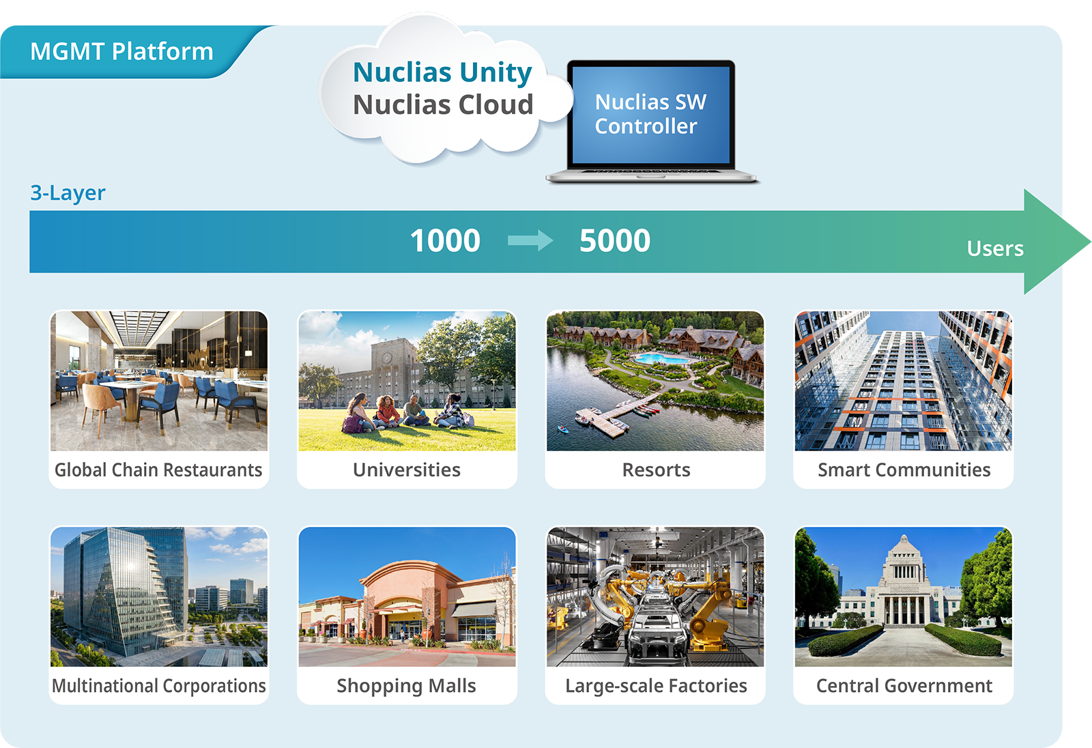Click the Universities caption
The width and height of the screenshot is (1092, 748).
pos(407,470)
